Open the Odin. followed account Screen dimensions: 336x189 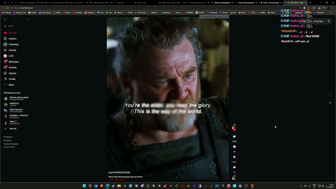click(x=12, y=123)
